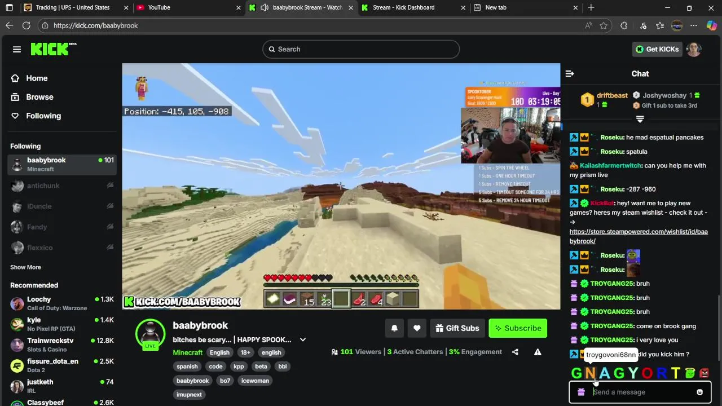
Task: Click baabybrook streamer avatar
Action: pos(150,334)
